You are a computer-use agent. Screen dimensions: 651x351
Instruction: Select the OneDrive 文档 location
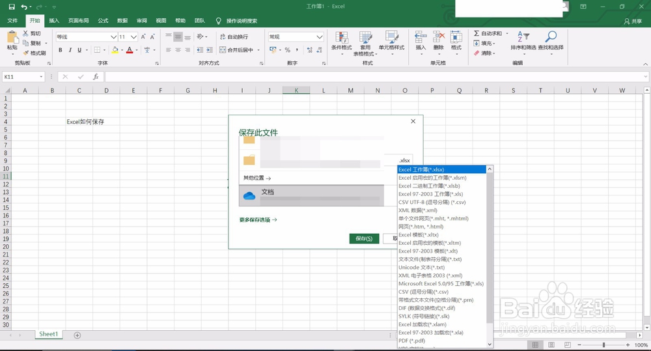pos(311,195)
